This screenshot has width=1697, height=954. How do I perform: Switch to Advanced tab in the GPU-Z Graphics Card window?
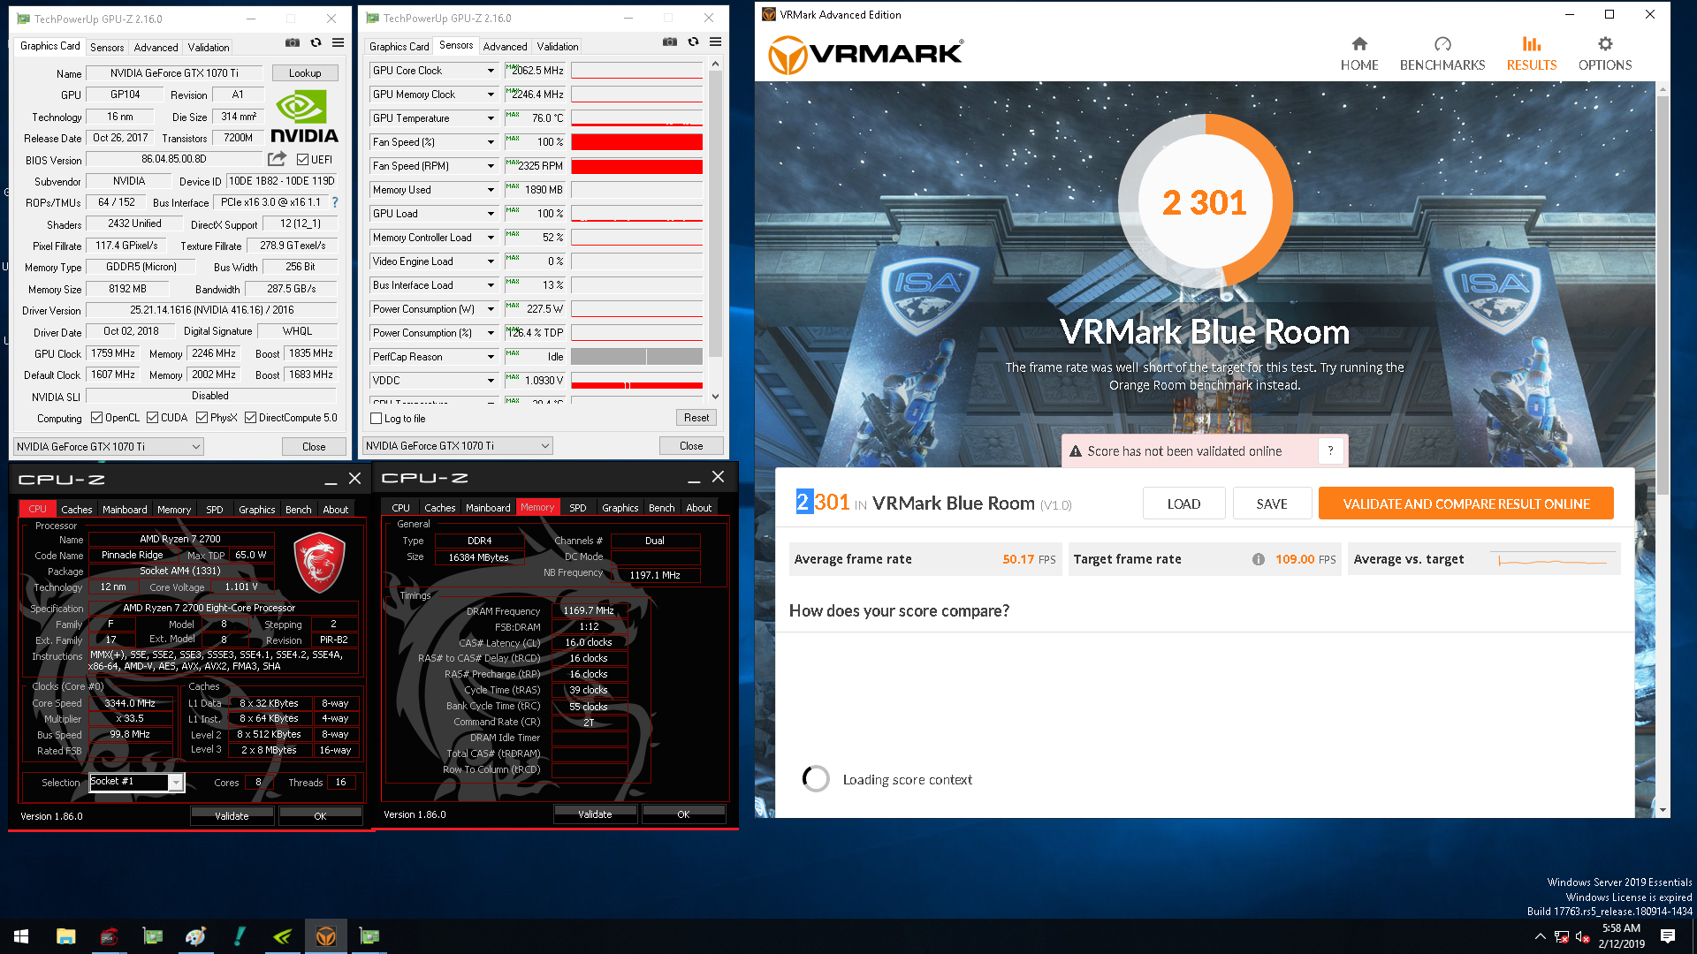click(x=156, y=48)
